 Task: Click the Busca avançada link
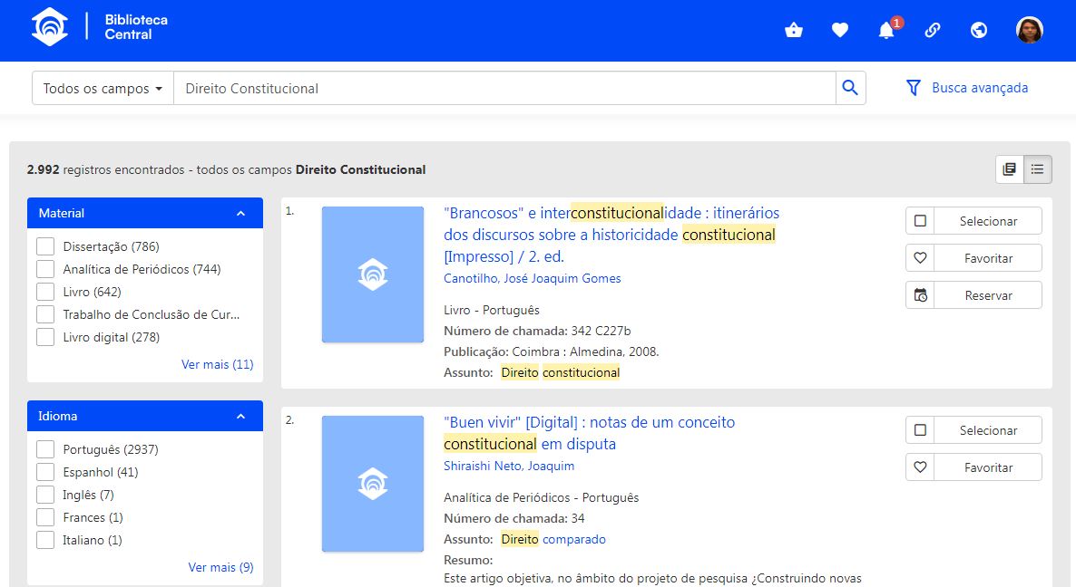point(980,88)
